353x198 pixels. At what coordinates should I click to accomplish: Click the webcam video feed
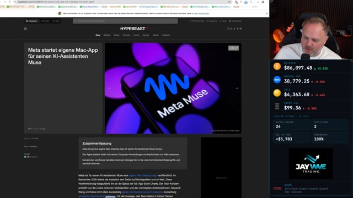coord(311,30)
